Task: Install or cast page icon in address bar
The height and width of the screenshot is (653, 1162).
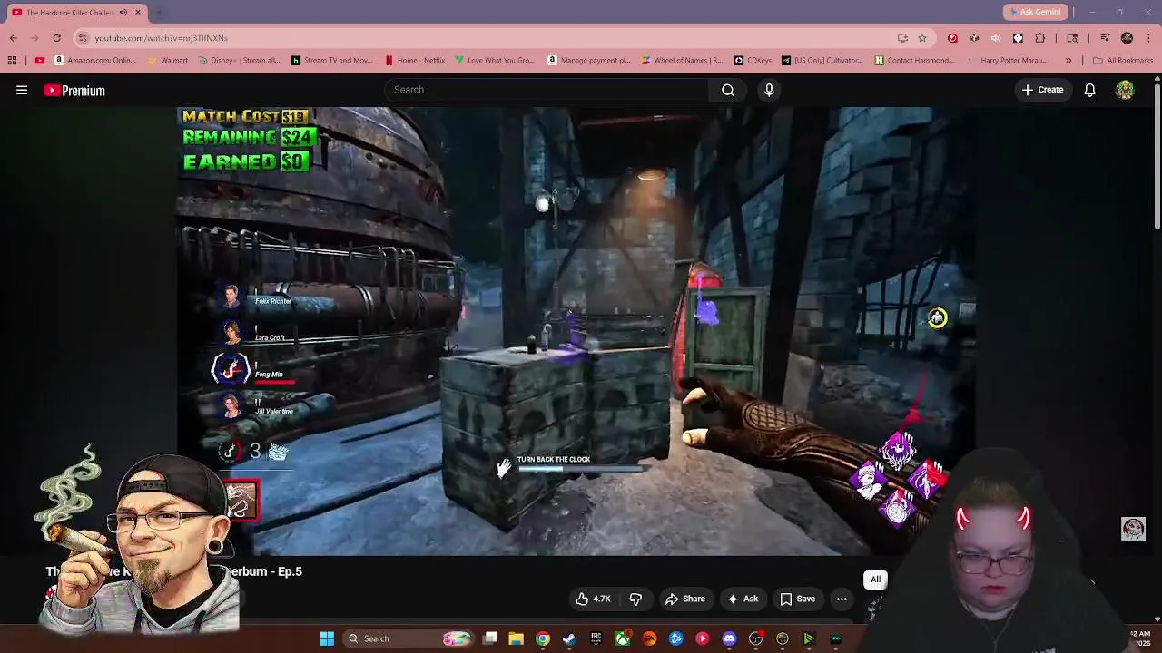Action: pyautogui.click(x=902, y=38)
